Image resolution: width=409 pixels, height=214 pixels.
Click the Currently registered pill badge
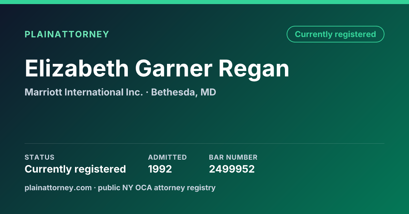coord(335,34)
